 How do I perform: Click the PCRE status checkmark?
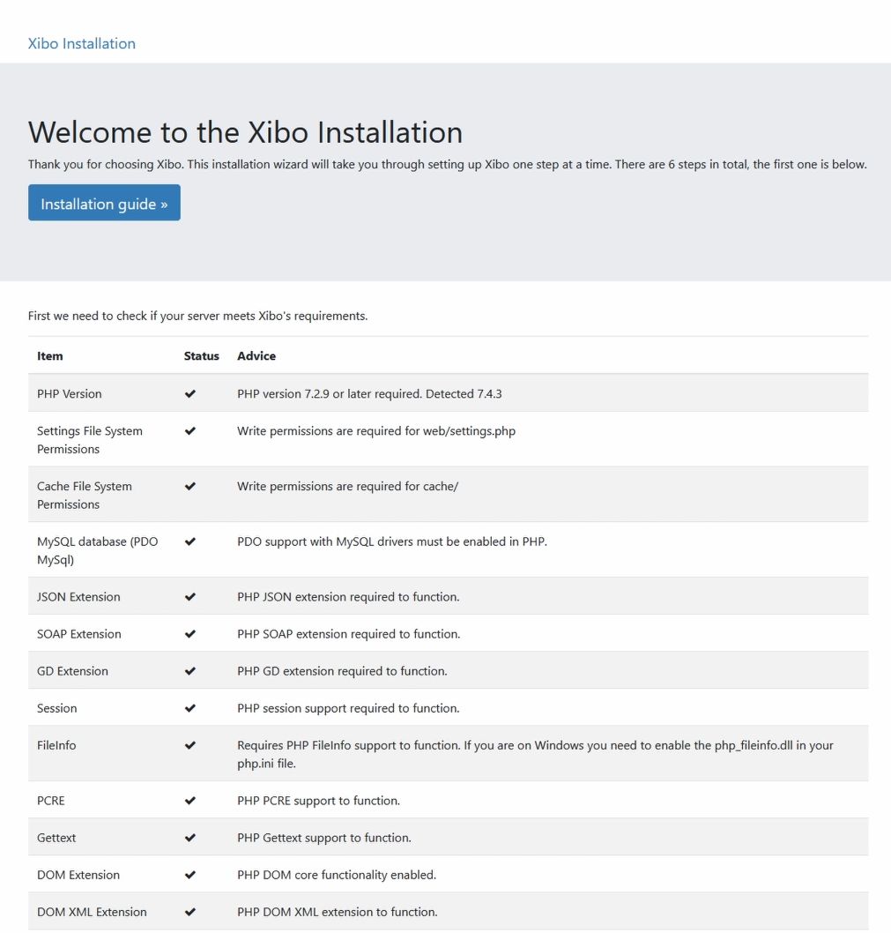pyautogui.click(x=190, y=801)
